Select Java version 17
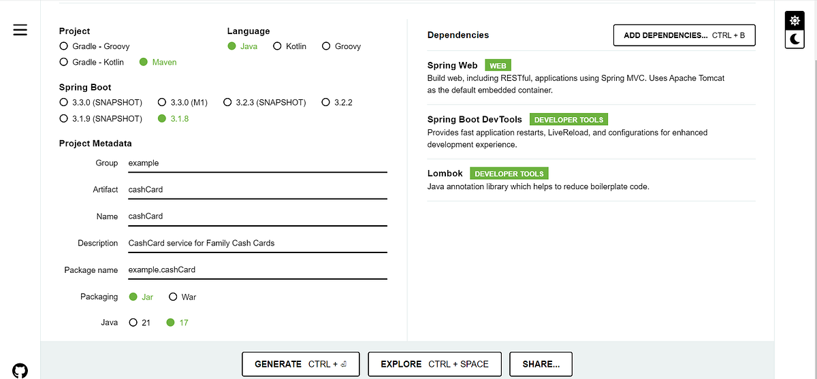 coord(177,323)
